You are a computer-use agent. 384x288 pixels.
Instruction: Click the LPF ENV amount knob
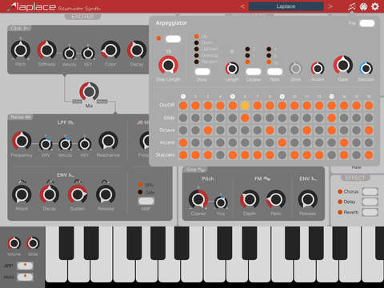click(x=46, y=144)
